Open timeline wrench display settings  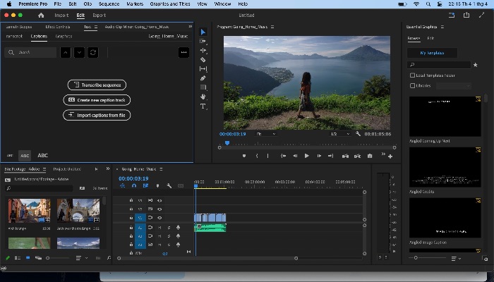click(x=169, y=185)
